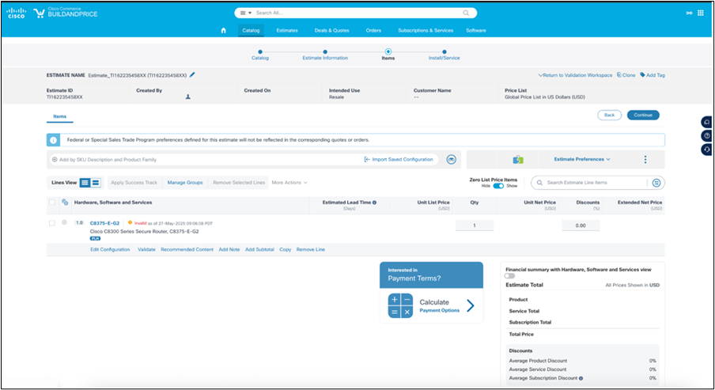Edit estimate name with pencil icon
Image resolution: width=715 pixels, height=390 pixels.
coord(192,75)
